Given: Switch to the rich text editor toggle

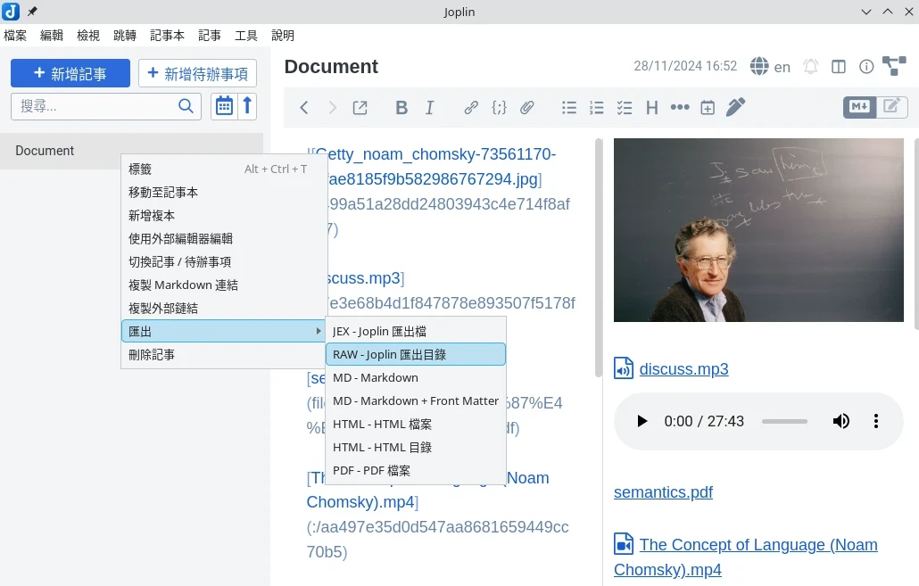Looking at the screenshot, I should [x=890, y=106].
